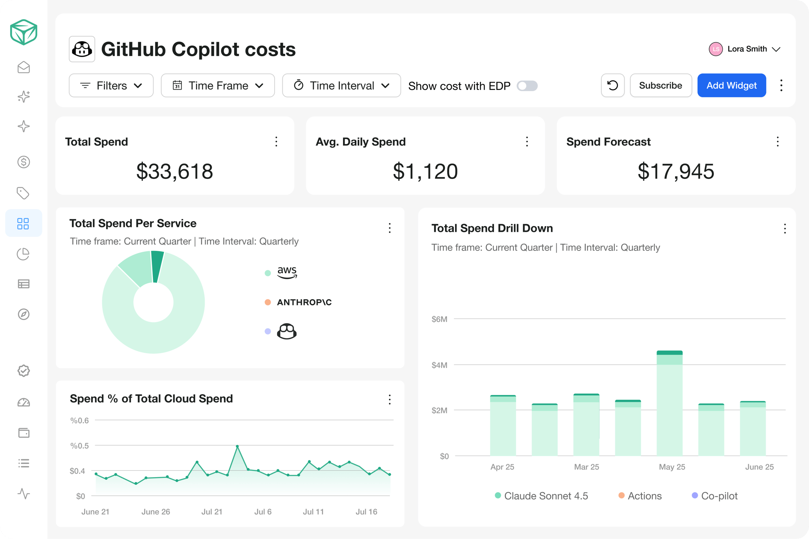Open the Time Frame dropdown
This screenshot has width=809, height=539.
pos(218,85)
